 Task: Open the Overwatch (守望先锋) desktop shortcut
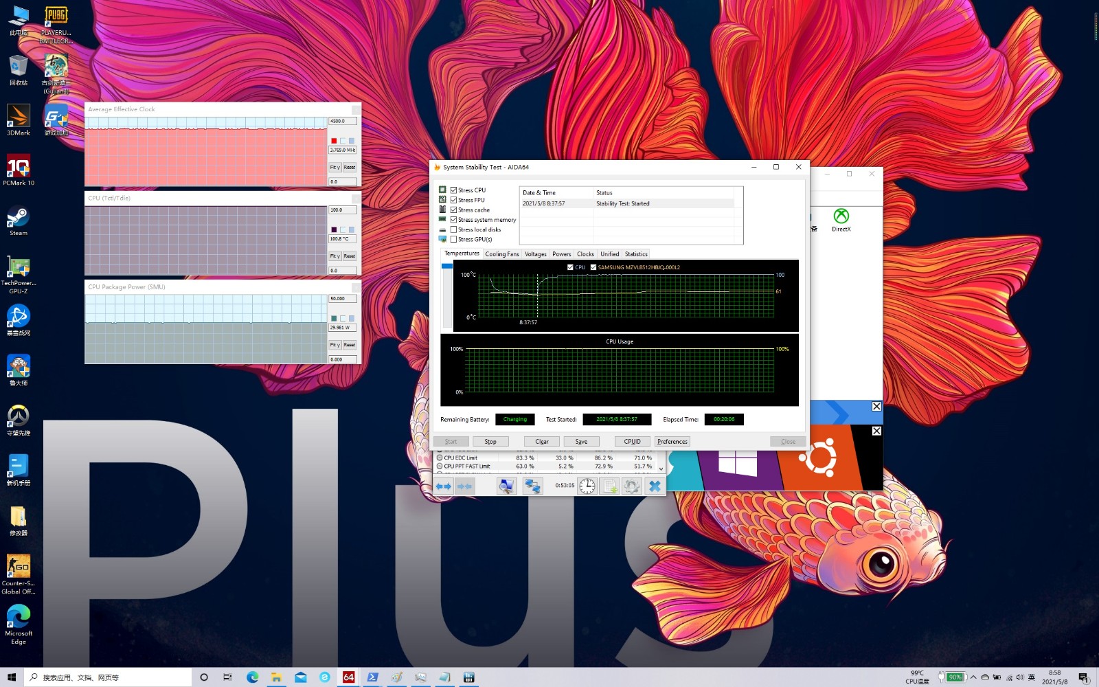[19, 420]
